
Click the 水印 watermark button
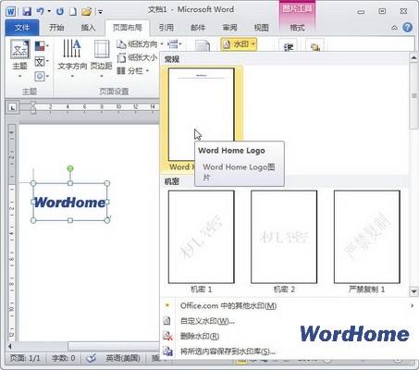(x=239, y=44)
